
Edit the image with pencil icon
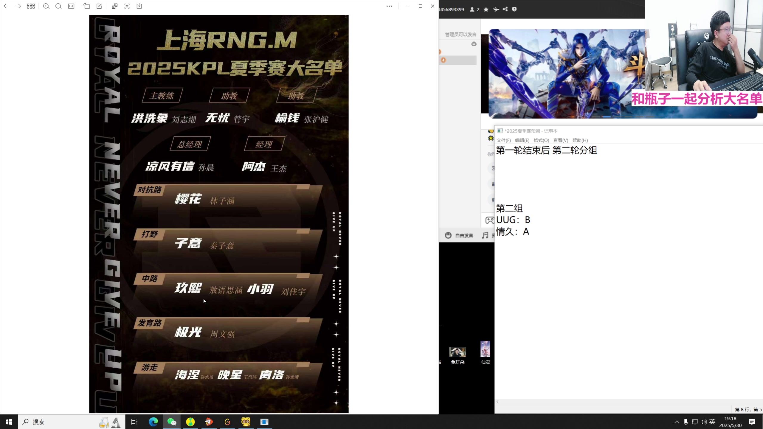(x=99, y=6)
